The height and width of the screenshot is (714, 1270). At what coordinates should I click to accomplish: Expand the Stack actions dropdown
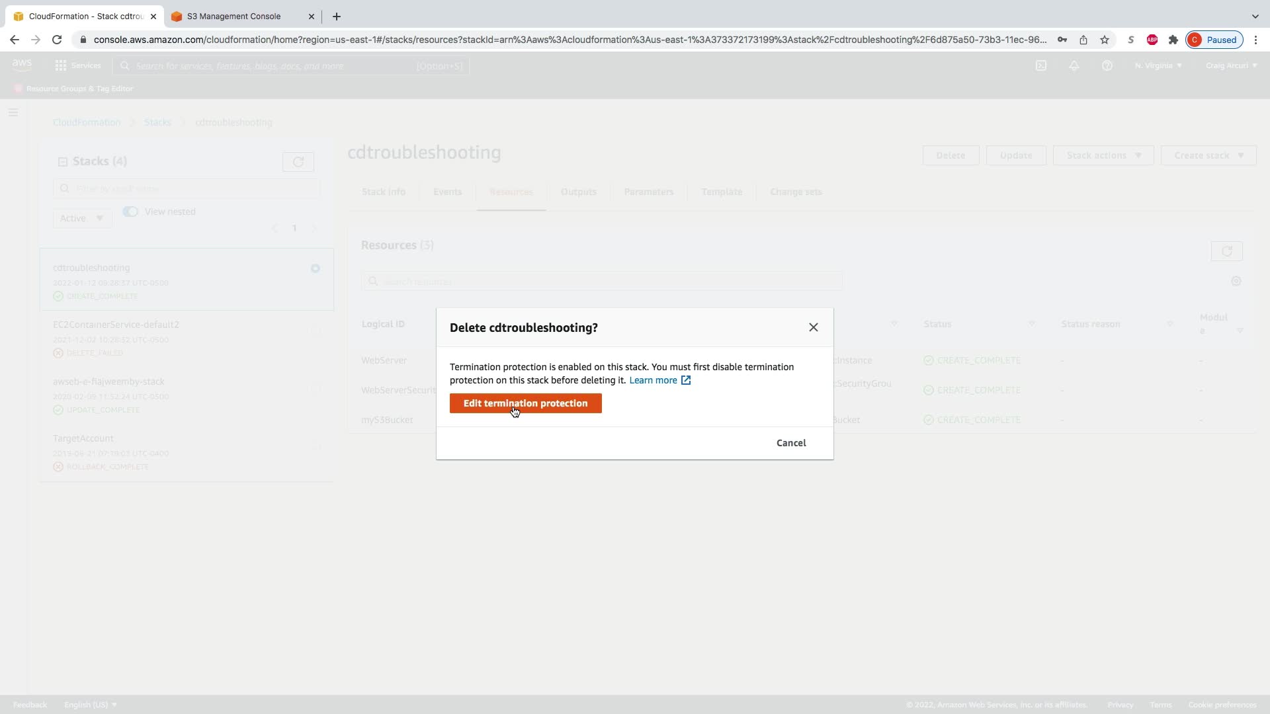click(1103, 155)
